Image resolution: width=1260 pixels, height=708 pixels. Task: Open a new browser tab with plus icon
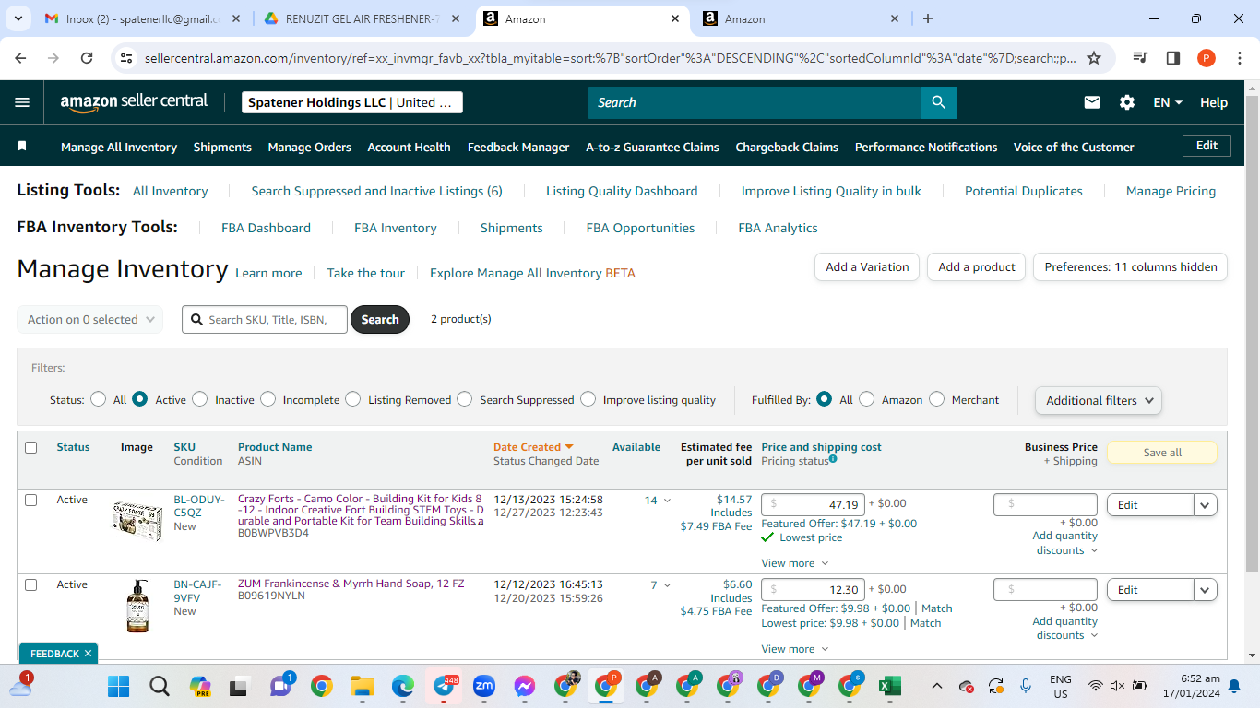928,18
